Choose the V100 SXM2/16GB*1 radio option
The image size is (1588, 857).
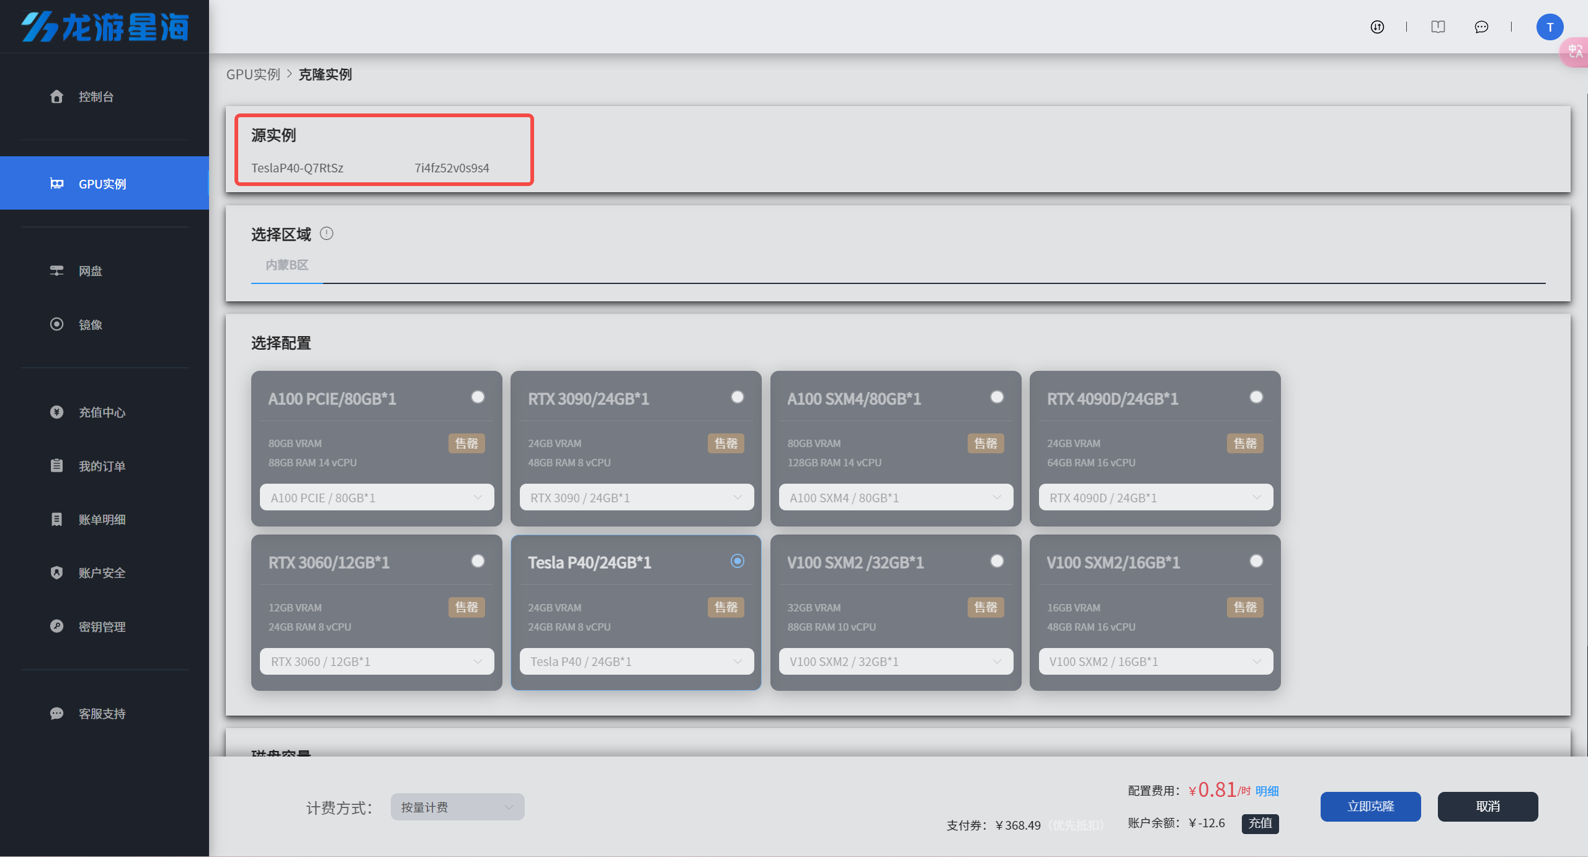[1256, 561]
